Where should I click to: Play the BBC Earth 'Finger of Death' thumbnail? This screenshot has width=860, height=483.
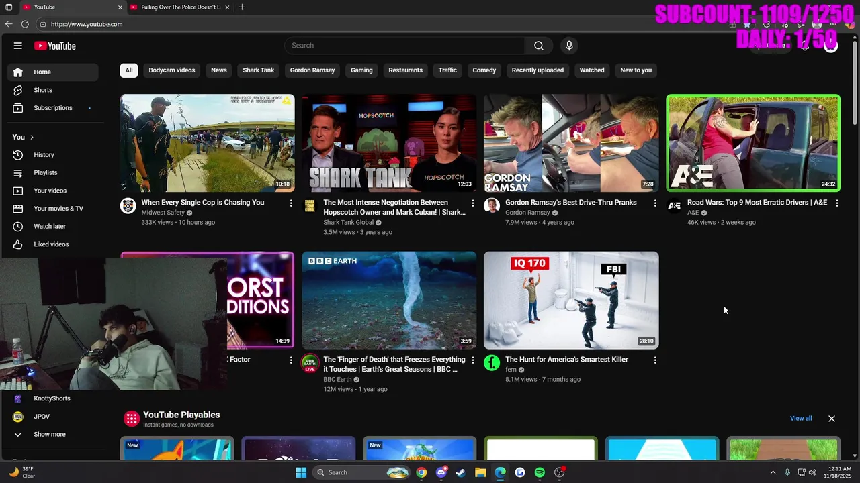[389, 301]
